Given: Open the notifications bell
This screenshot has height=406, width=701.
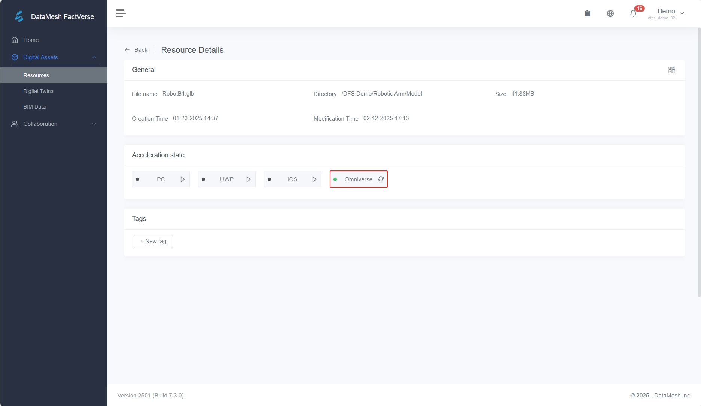Looking at the screenshot, I should coord(633,13).
